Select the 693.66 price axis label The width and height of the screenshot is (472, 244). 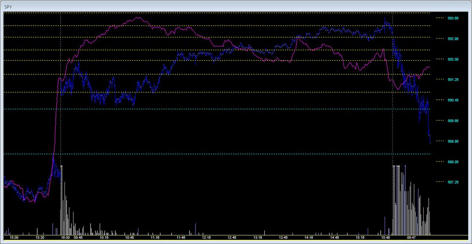coord(453,18)
